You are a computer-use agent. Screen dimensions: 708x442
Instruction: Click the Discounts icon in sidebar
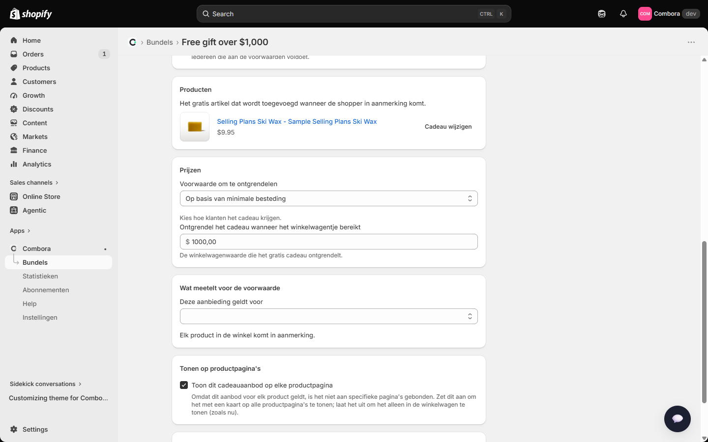point(14,109)
